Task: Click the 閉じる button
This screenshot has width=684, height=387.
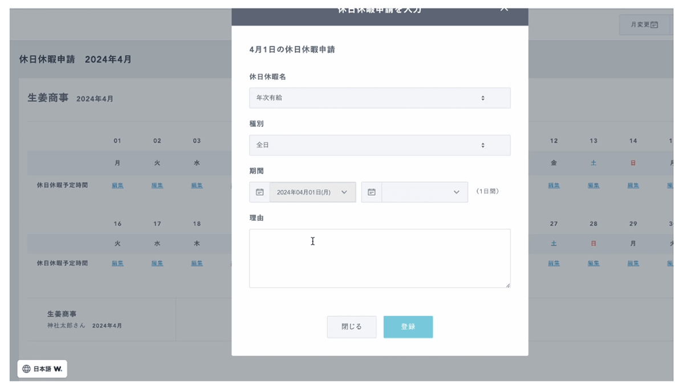Action: (352, 327)
